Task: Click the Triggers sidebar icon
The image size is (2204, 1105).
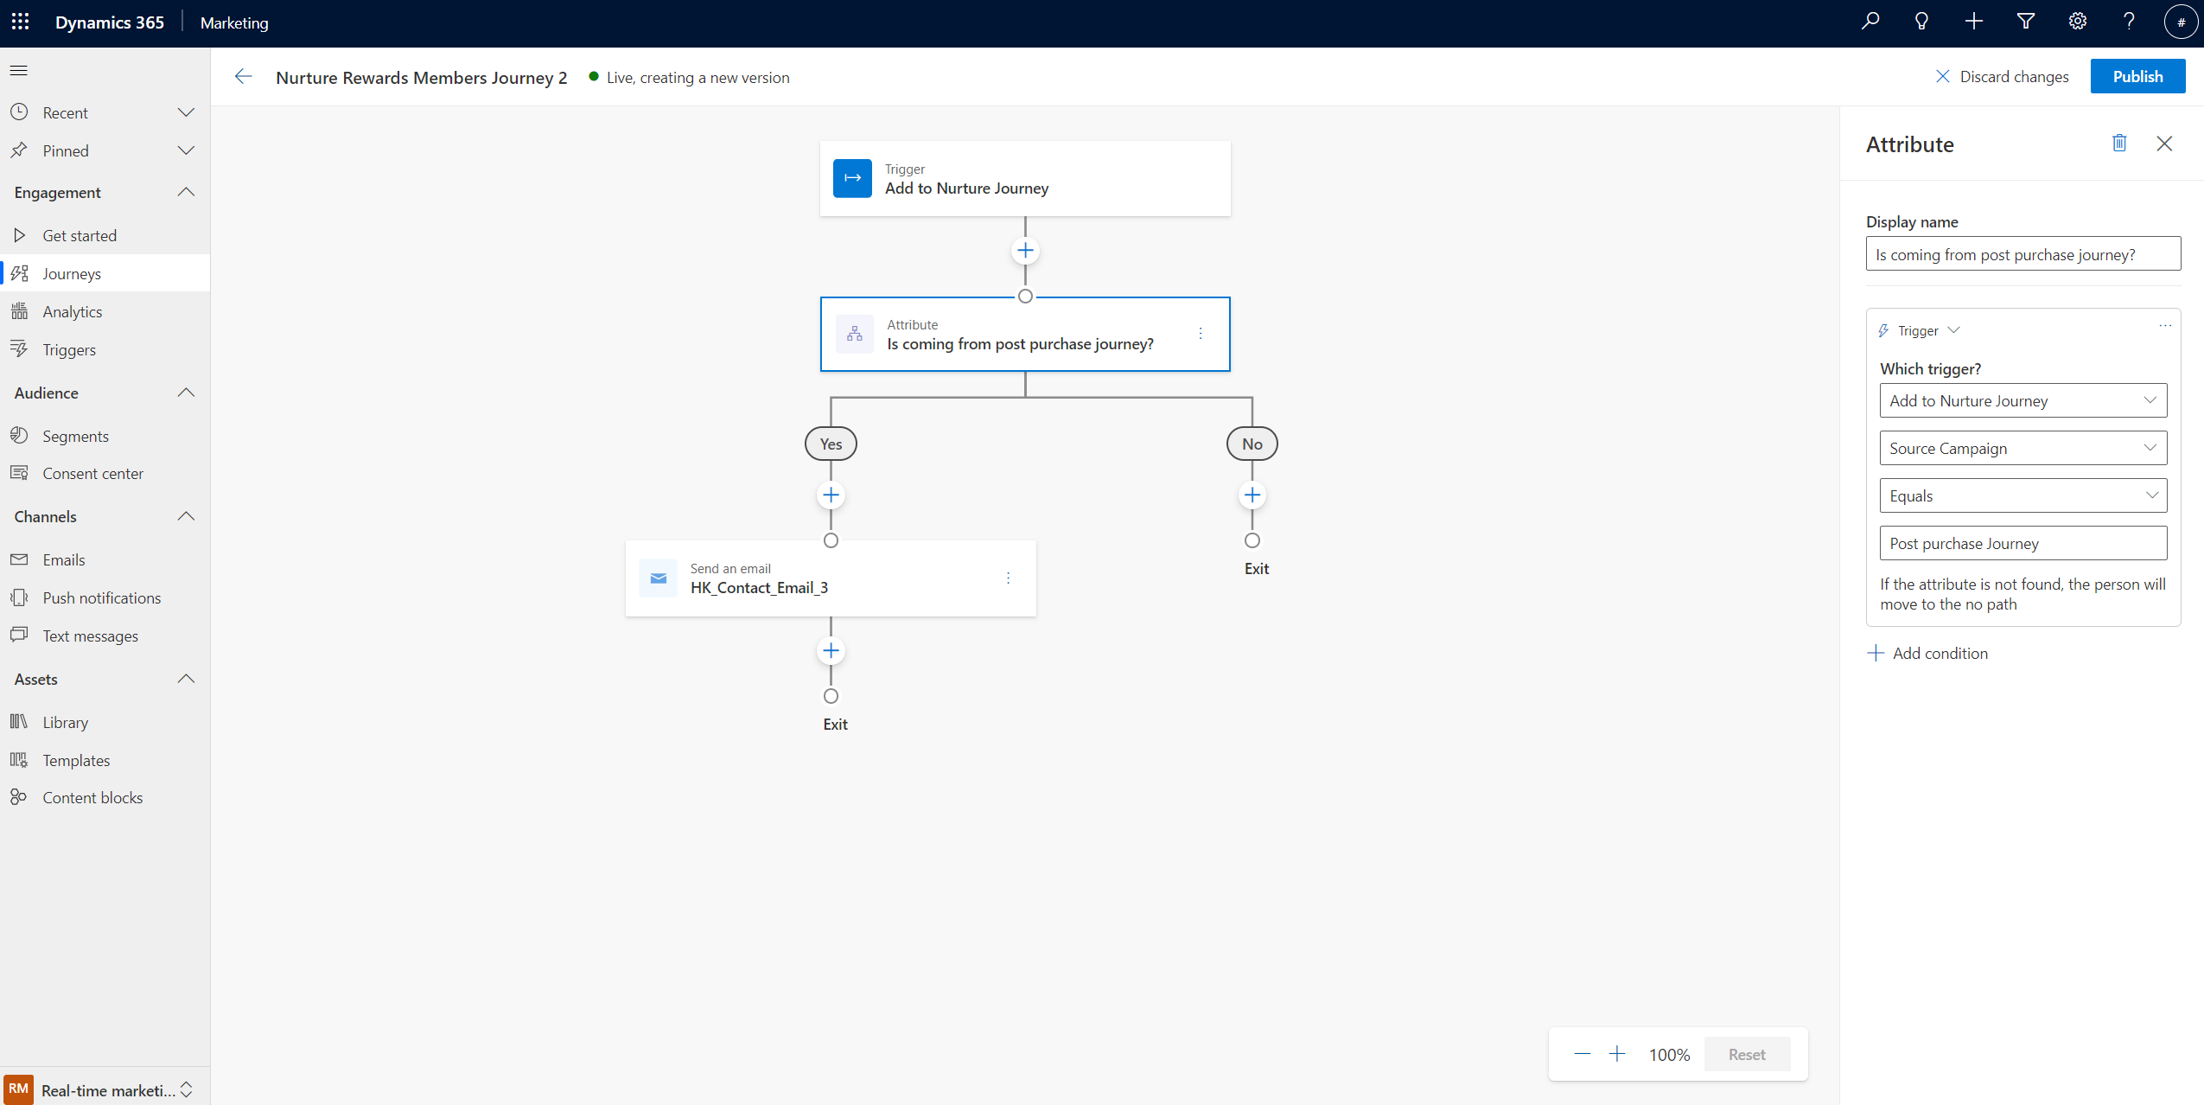Action: (x=20, y=348)
